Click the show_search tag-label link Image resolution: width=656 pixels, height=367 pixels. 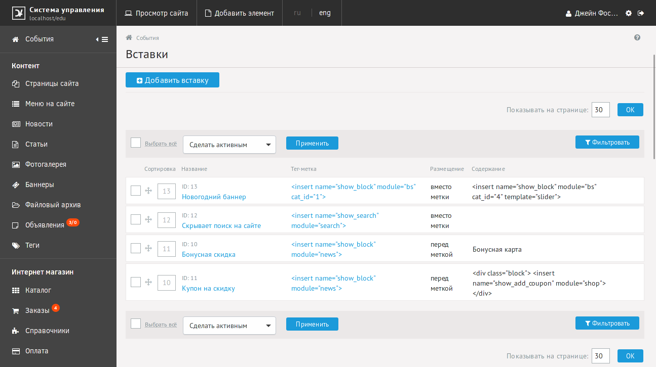335,220
